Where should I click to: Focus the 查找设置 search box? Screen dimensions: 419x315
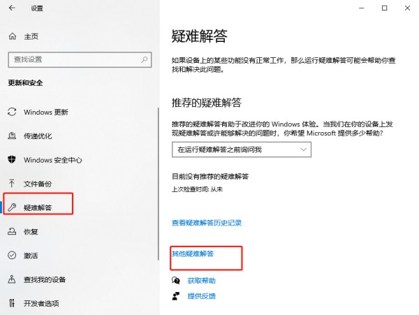80,59
